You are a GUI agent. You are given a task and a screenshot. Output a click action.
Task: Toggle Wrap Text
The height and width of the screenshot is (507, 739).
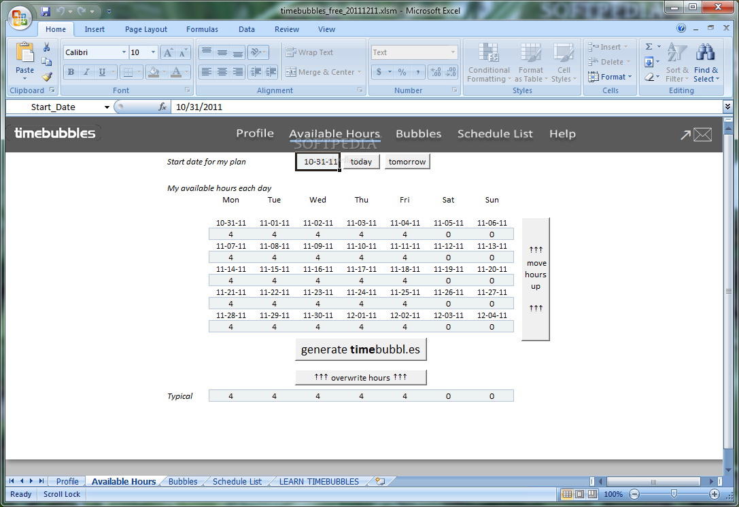[x=309, y=52]
